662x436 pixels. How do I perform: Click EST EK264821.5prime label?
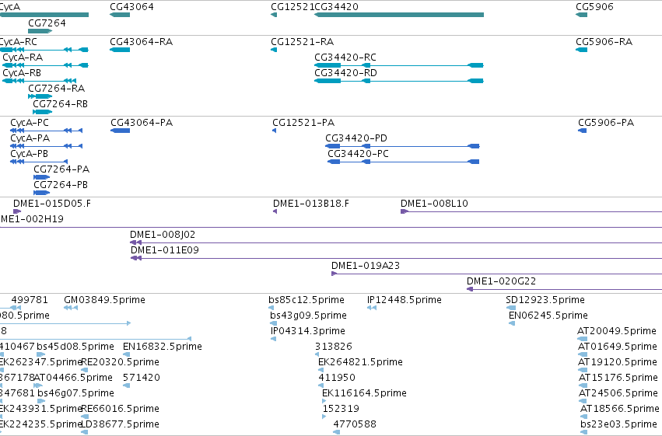tap(360, 362)
